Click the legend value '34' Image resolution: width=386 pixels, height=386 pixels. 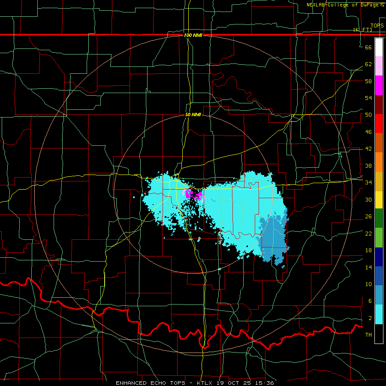coord(368,182)
